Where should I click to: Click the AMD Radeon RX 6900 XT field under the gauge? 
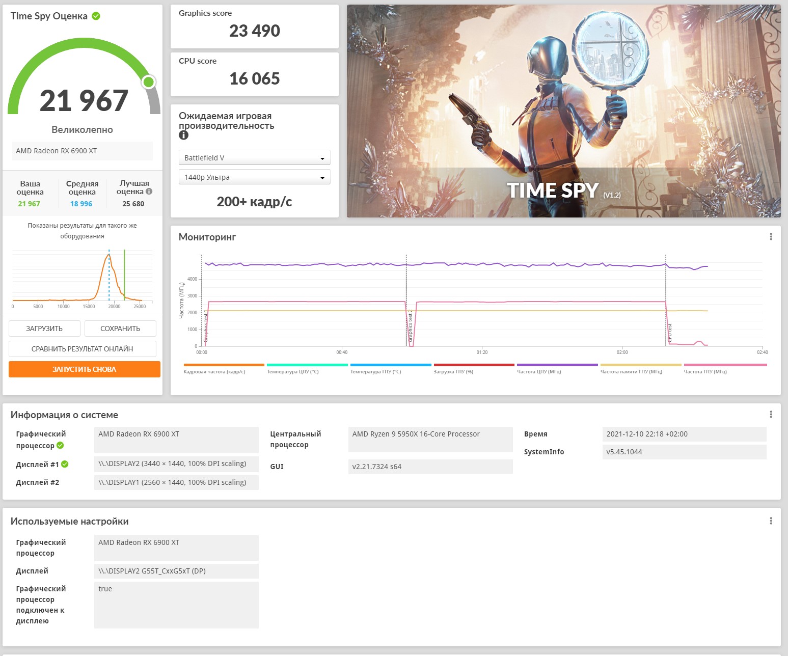pyautogui.click(x=82, y=151)
